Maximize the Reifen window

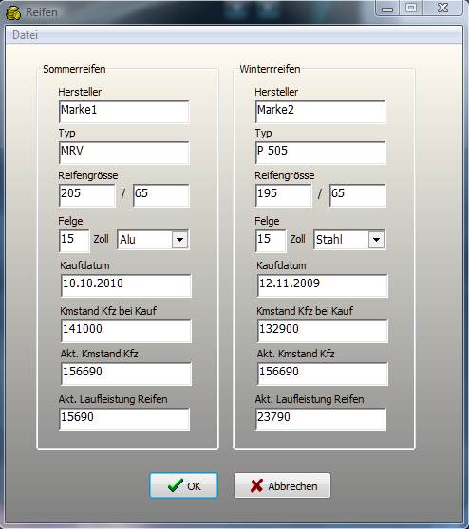[x=411, y=8]
